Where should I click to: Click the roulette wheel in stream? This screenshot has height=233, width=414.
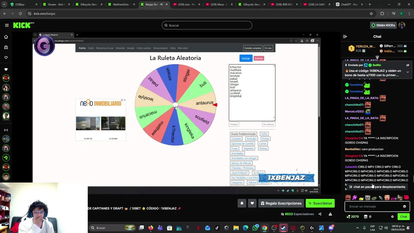(175, 105)
